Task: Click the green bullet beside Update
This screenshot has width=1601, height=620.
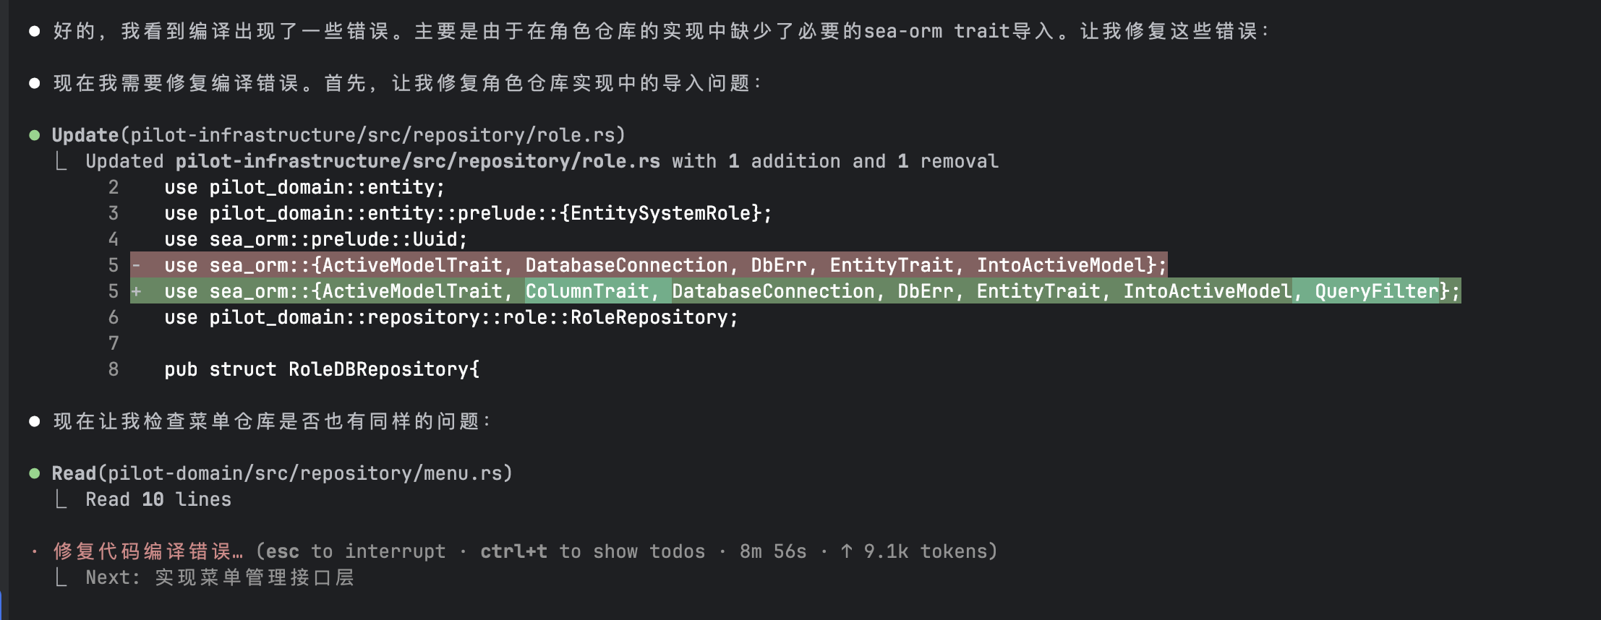Action: click(34, 135)
